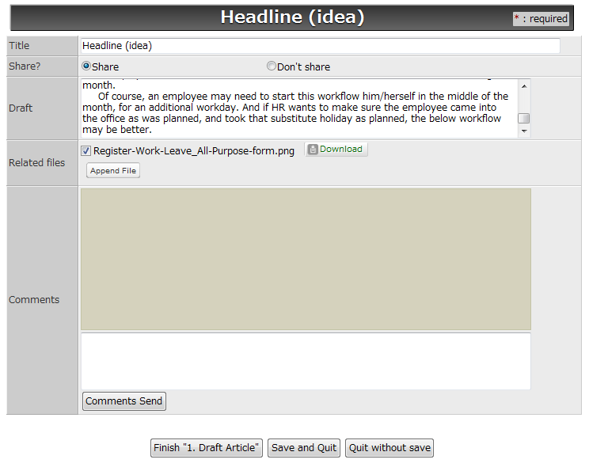Click the Headline (idea) header bar
This screenshot has height=467, width=589.
(292, 17)
